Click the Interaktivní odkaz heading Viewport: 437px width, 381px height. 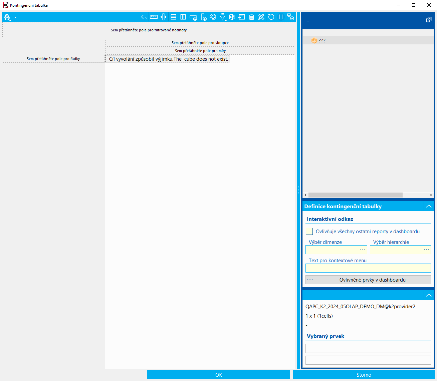pos(330,219)
